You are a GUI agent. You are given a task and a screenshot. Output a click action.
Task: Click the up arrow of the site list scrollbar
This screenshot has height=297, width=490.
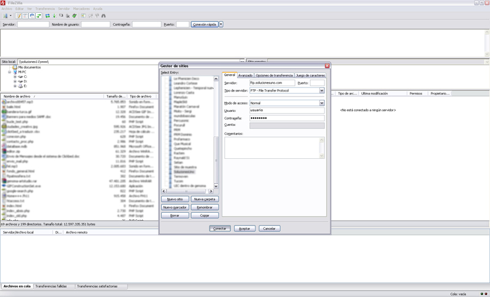click(216, 79)
